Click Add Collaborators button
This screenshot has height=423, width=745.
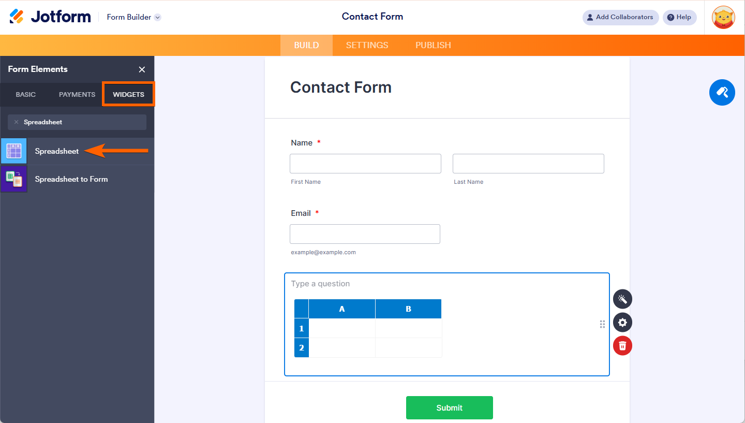click(x=620, y=17)
